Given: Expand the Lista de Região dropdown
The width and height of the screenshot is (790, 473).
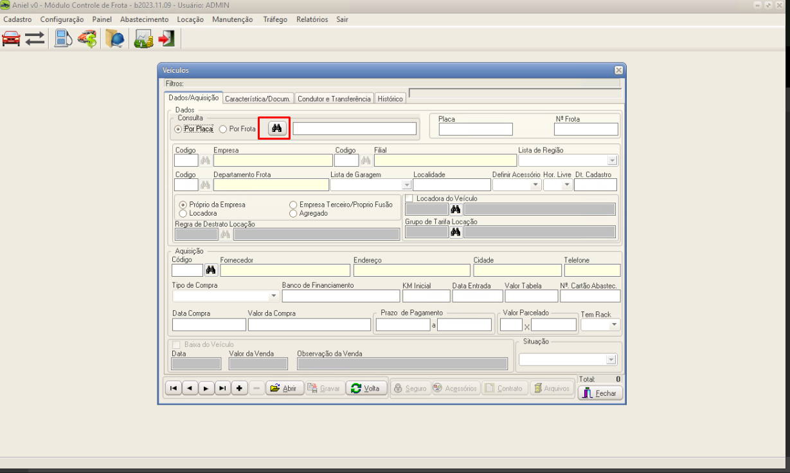Looking at the screenshot, I should 611,160.
